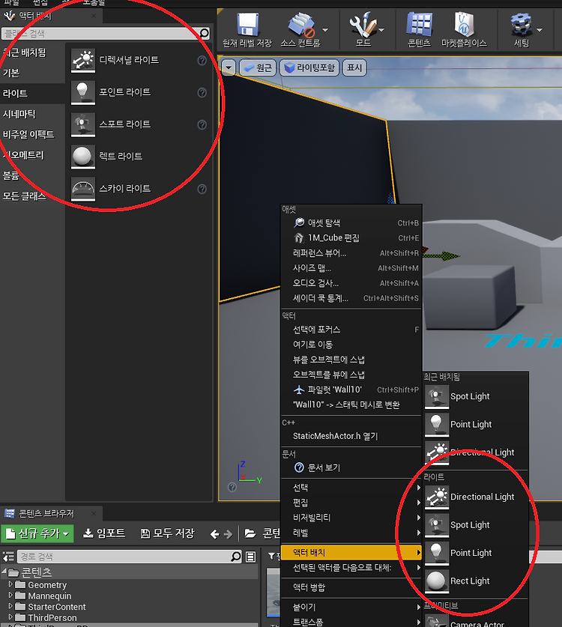Image resolution: width=562 pixels, height=627 pixels.
Task: Choose Go Here (여기로 이동) menu item
Action: click(x=351, y=345)
